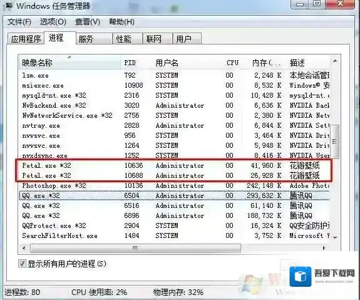Select the mysqld-nt.exe *32 process
Image resolution: width=360 pixels, height=300 pixels.
tap(175, 95)
